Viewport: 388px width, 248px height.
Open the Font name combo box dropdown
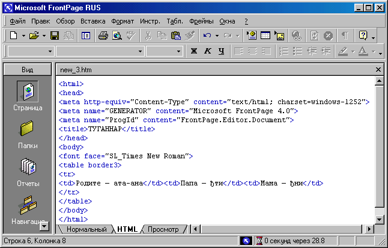coord(140,52)
